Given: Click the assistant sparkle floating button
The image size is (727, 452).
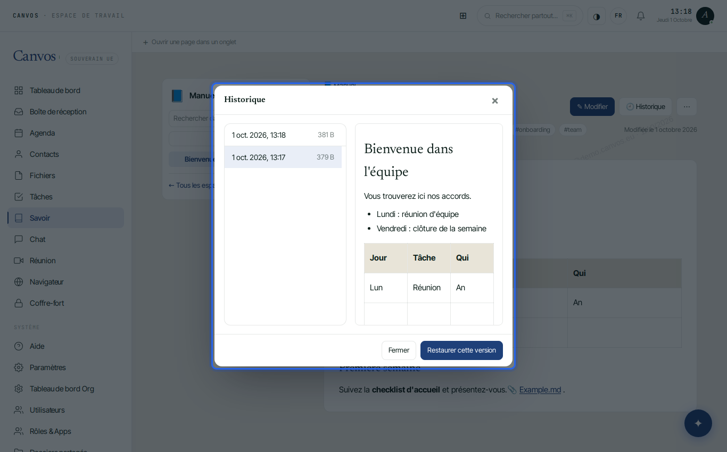Looking at the screenshot, I should (698, 423).
